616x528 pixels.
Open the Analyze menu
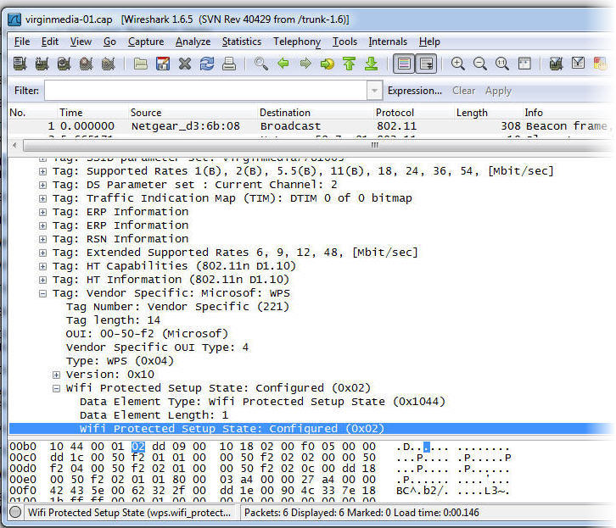point(193,42)
